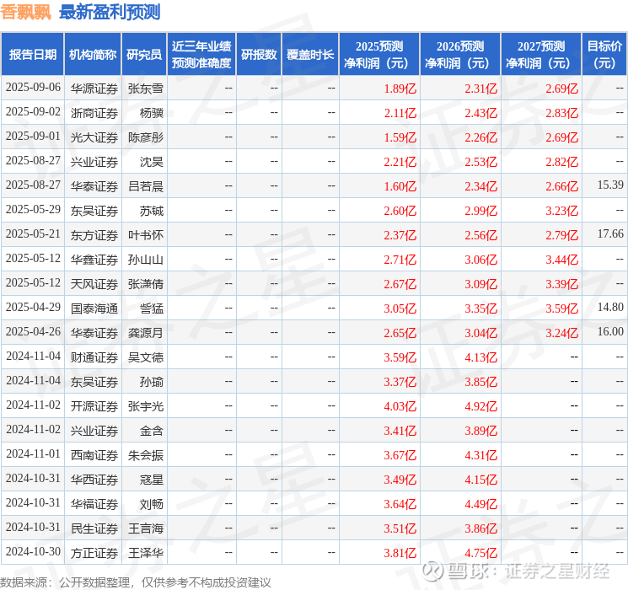This screenshot has width=628, height=590.
Task: Click institution 开源证券
Action: click(x=94, y=406)
